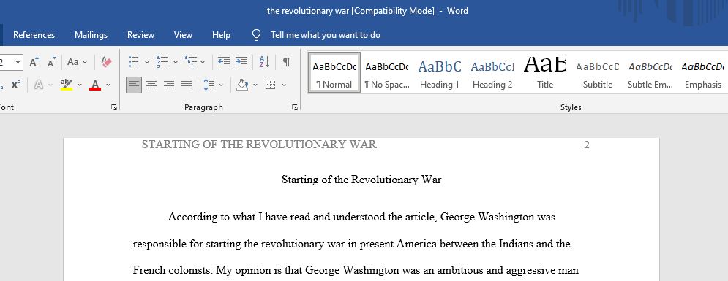
Task: Increase font size with the Grow Font icon
Action: click(x=34, y=62)
